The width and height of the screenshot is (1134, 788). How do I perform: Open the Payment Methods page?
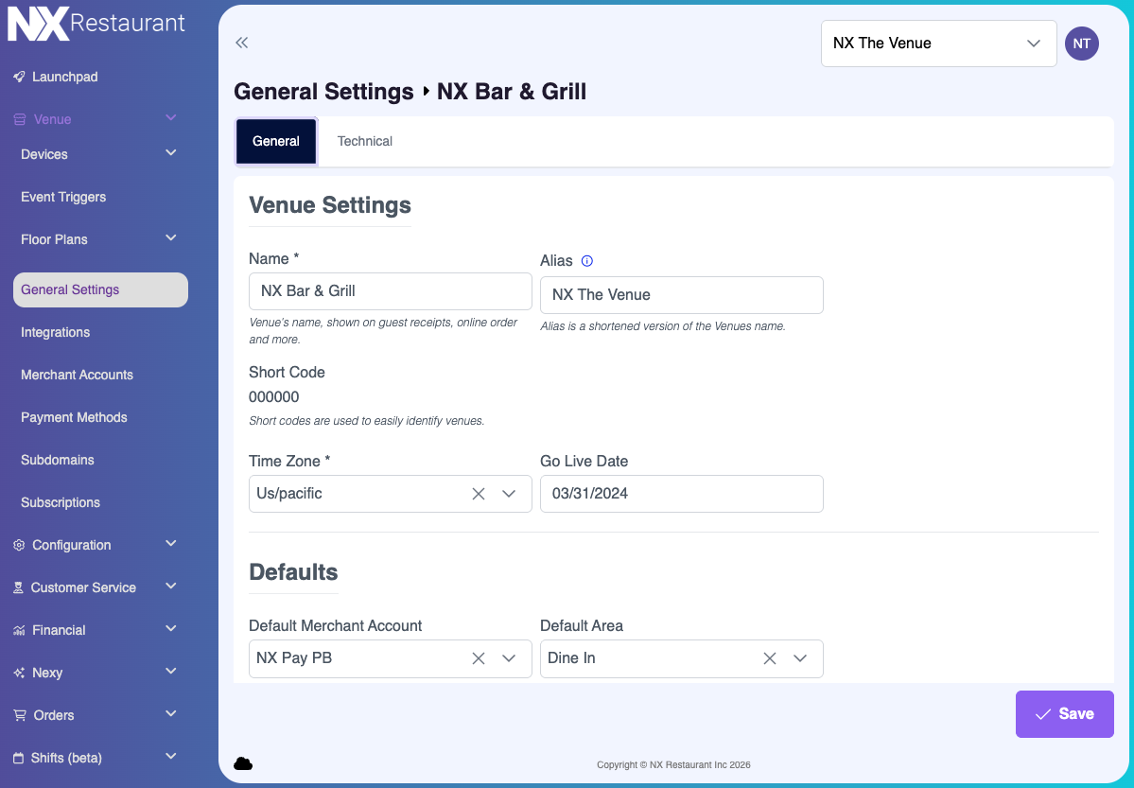pos(74,417)
